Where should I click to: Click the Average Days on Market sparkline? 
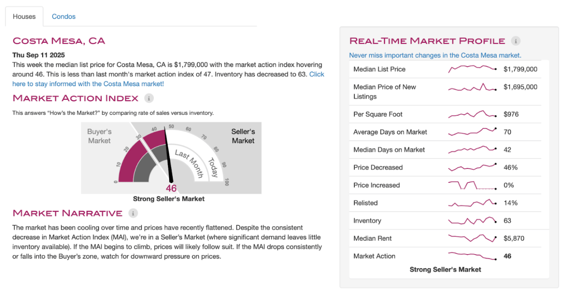pyautogui.click(x=472, y=131)
